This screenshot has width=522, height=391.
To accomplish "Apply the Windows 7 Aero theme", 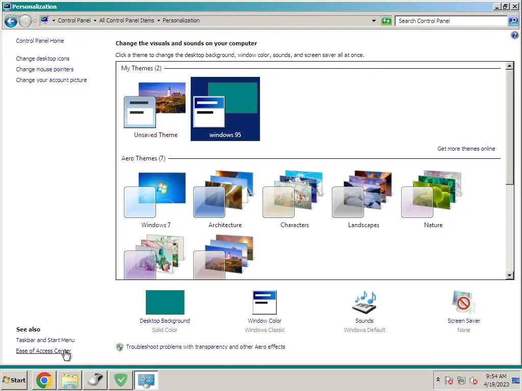I will (x=155, y=199).
